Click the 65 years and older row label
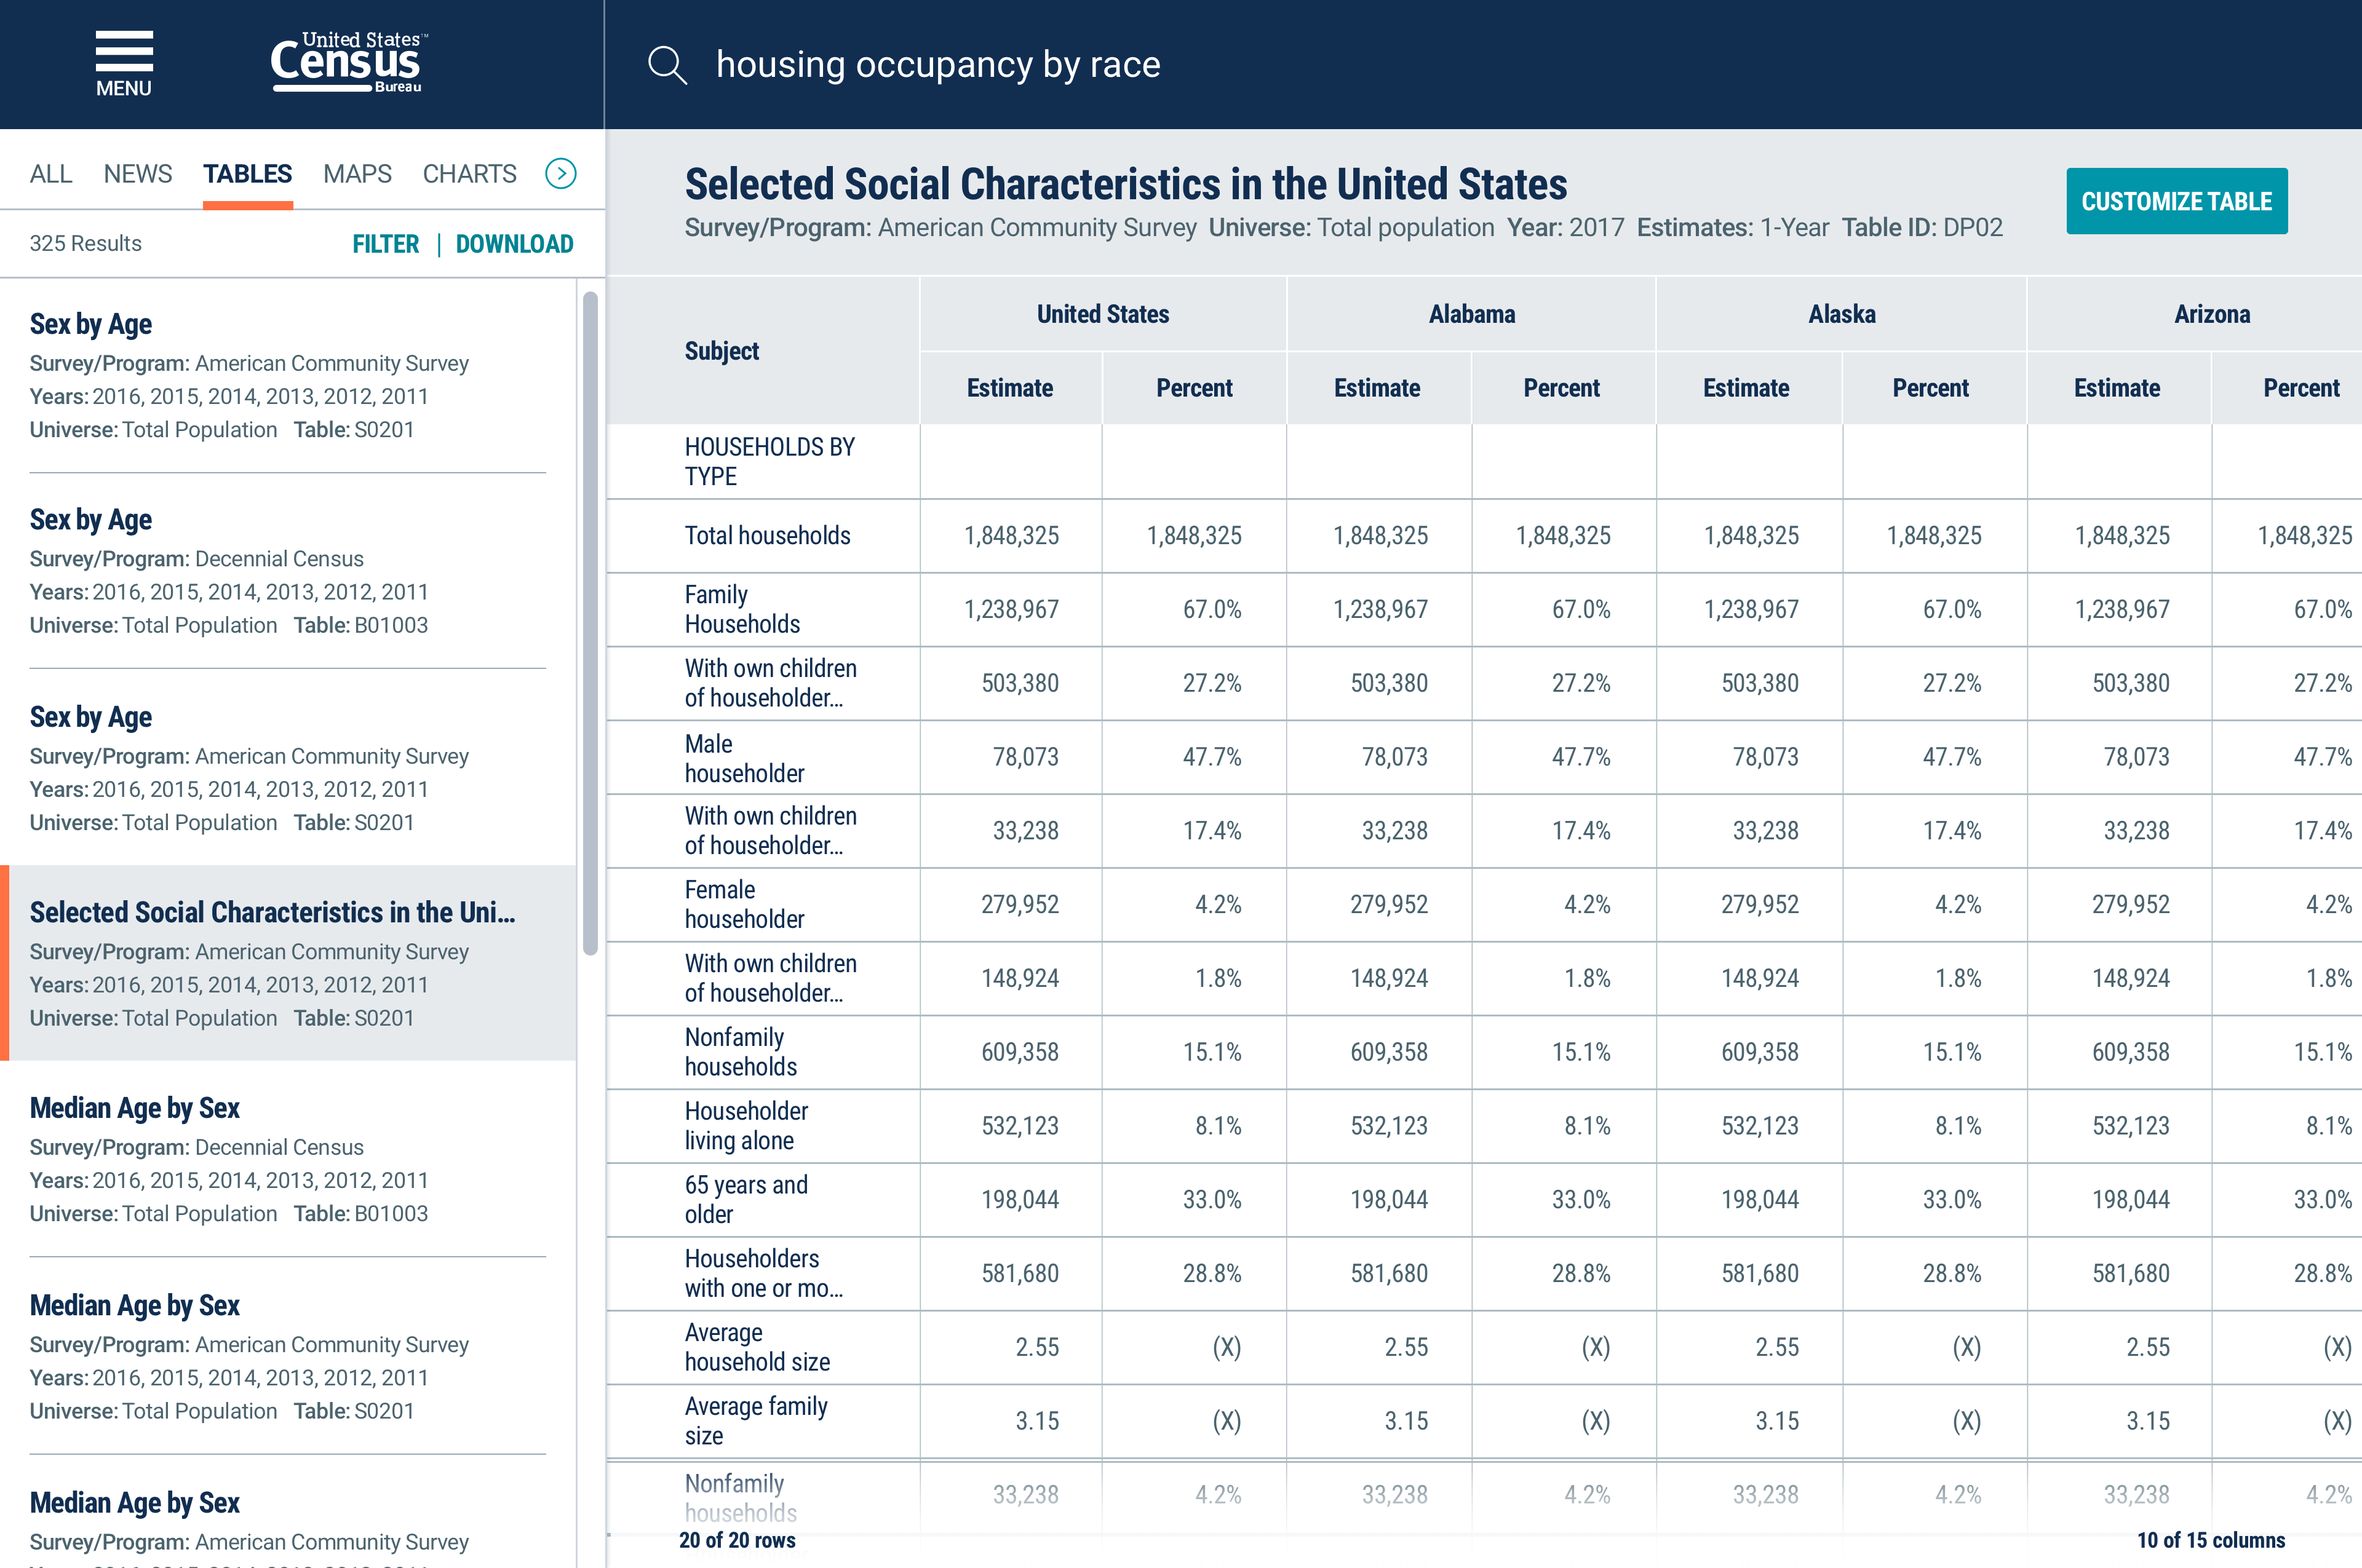This screenshot has width=2362, height=1568. click(746, 1199)
